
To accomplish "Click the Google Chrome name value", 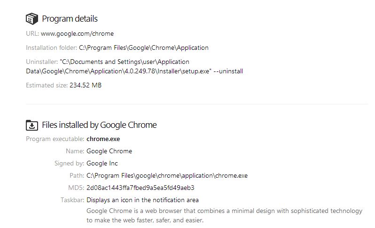I will point(109,151).
